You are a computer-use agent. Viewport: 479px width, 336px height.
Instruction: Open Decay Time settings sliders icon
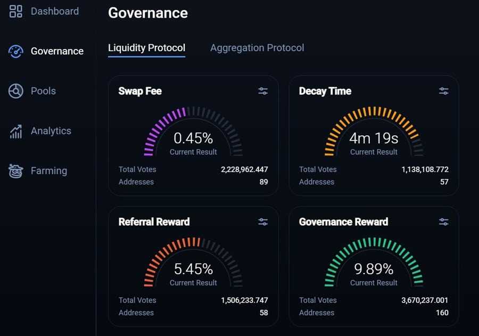click(443, 91)
